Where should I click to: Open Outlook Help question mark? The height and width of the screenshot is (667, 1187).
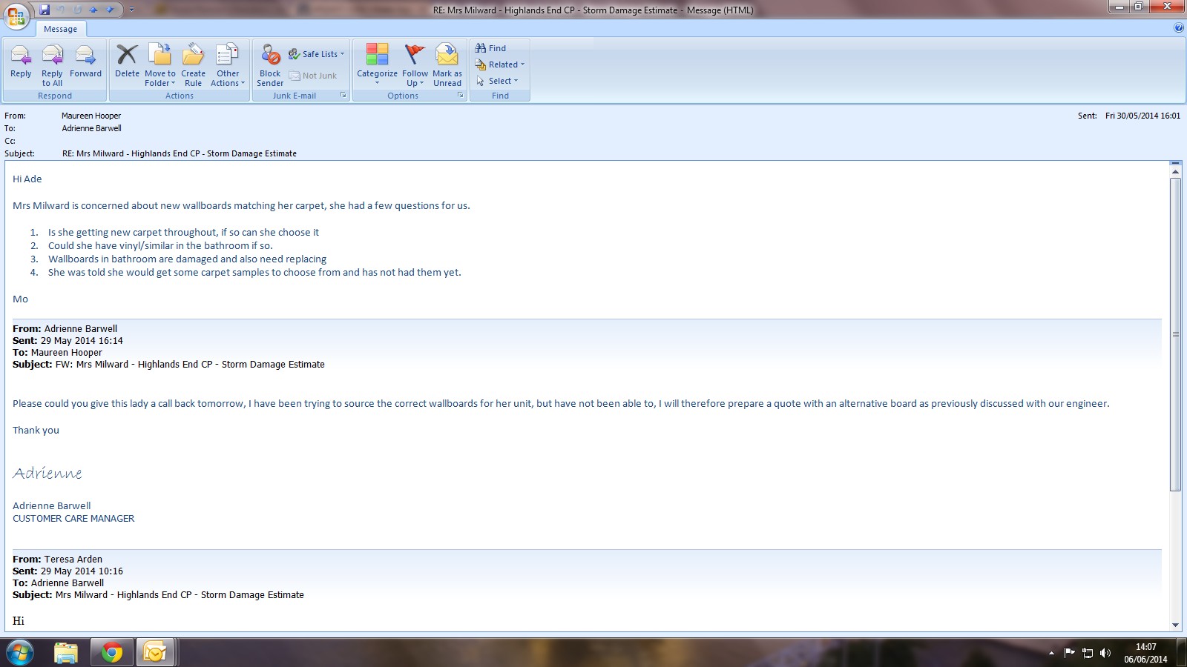coord(1179,28)
